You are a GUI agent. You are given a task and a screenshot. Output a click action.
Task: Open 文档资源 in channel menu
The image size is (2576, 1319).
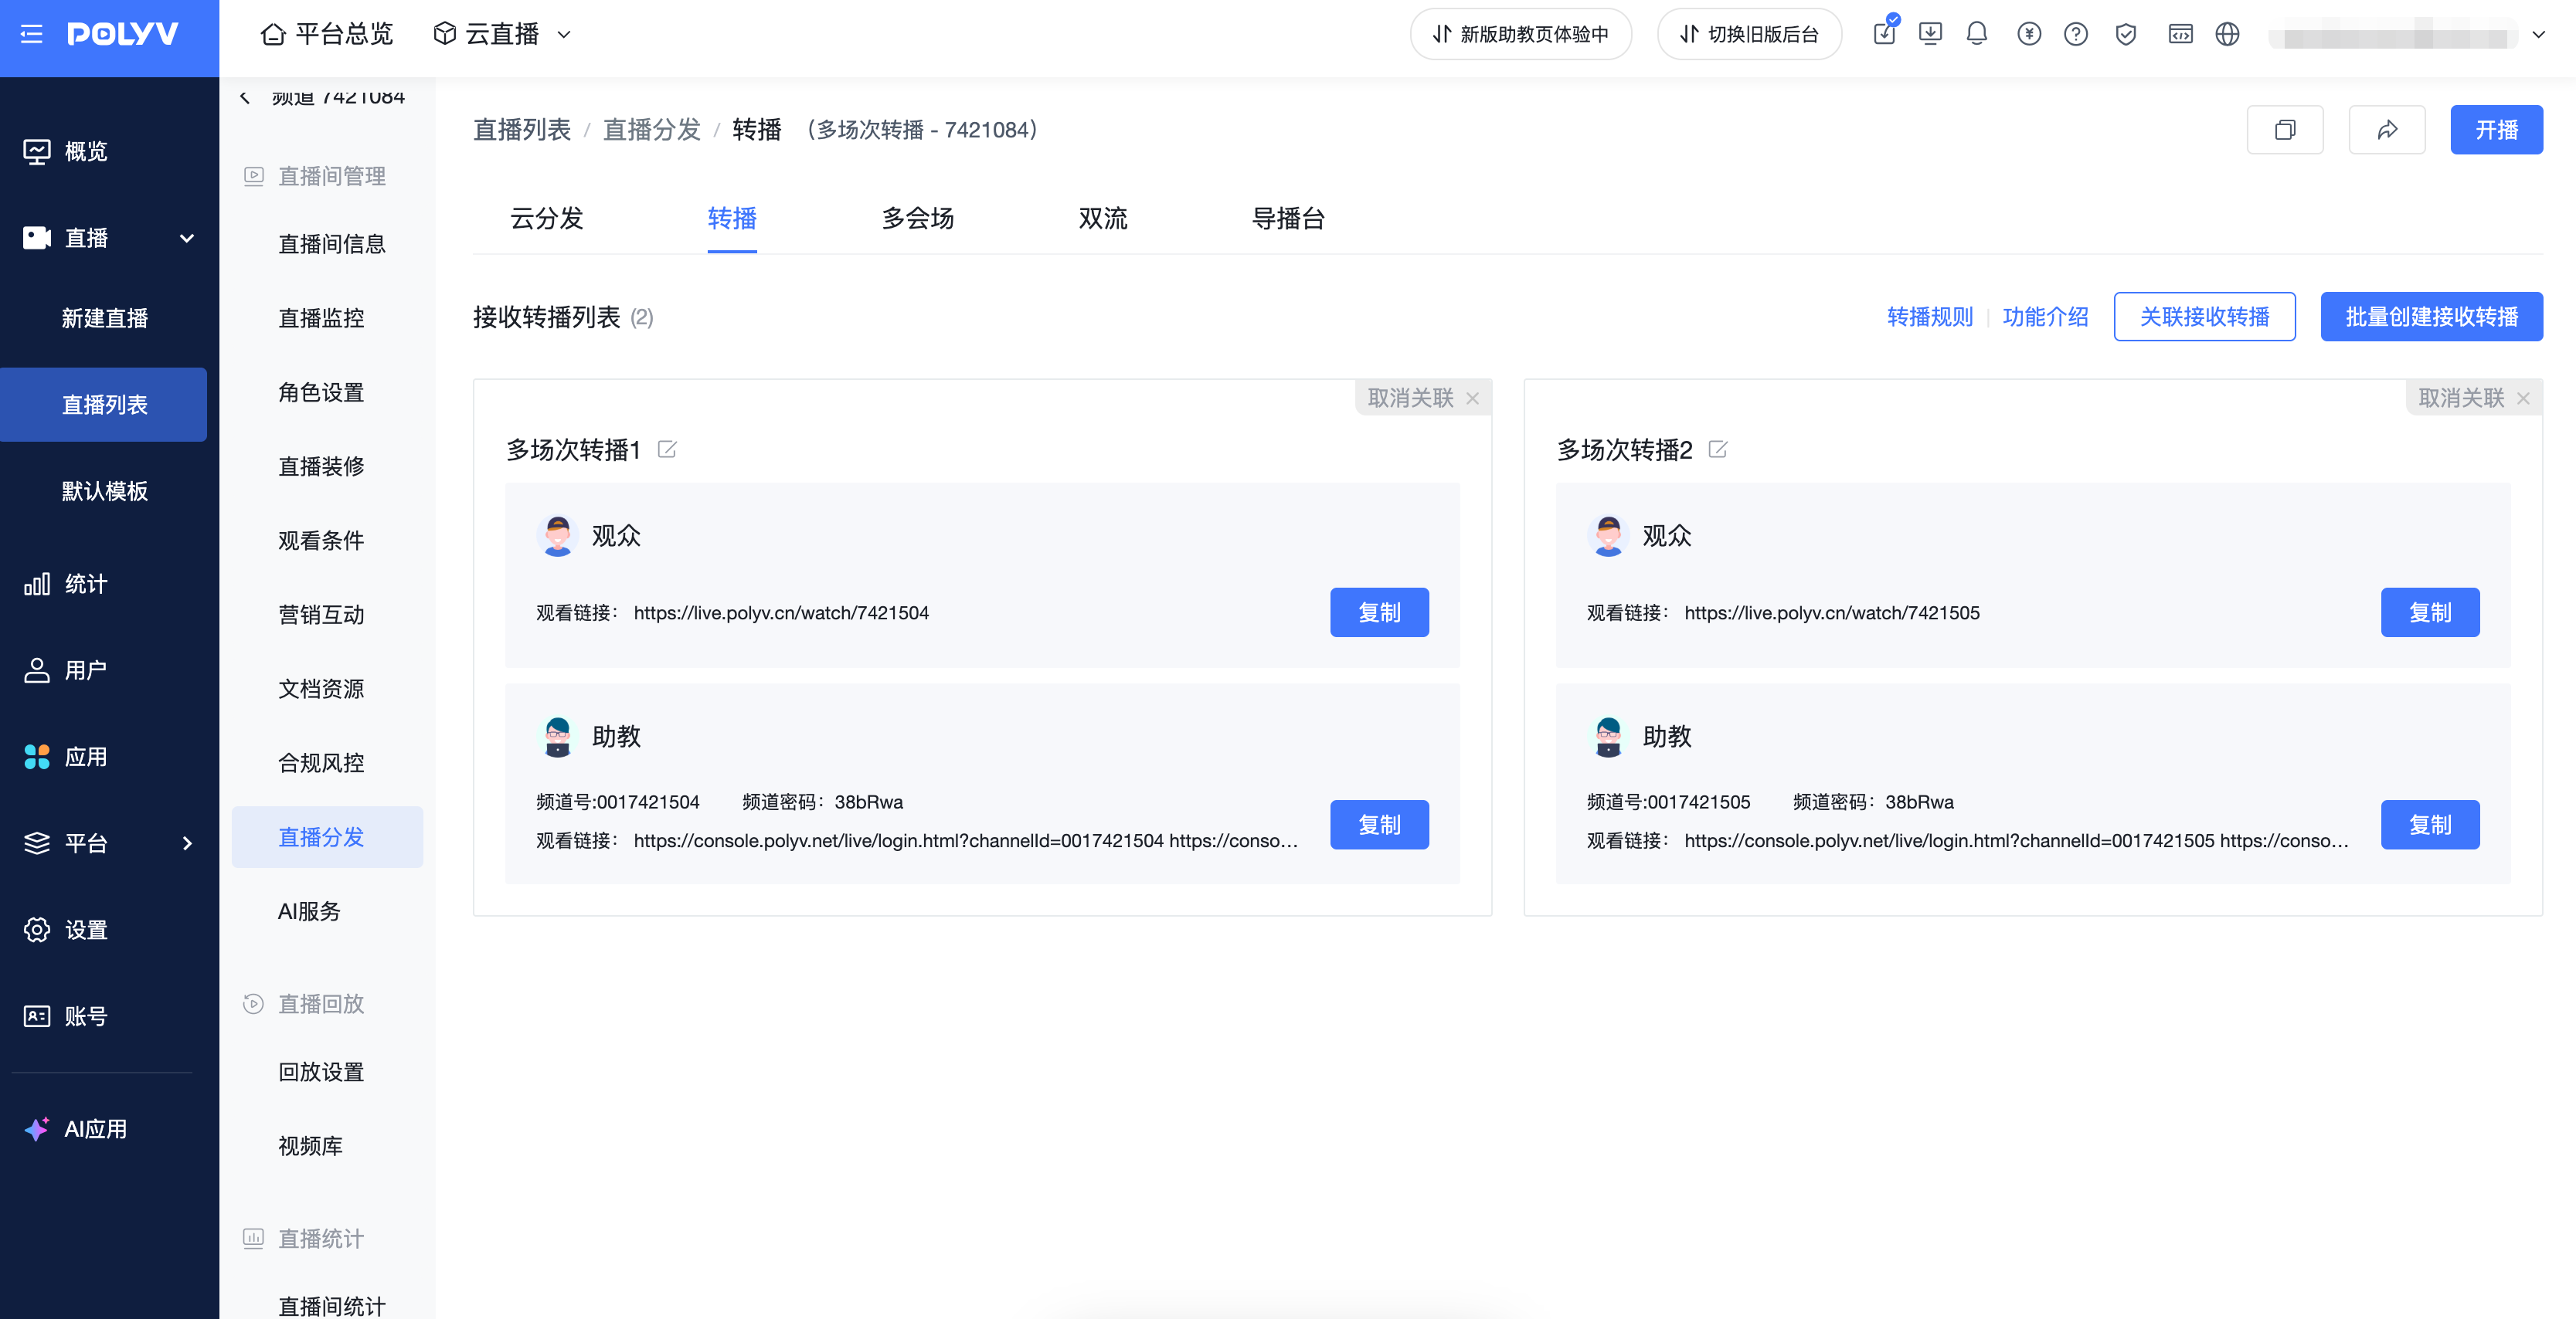pyautogui.click(x=321, y=689)
